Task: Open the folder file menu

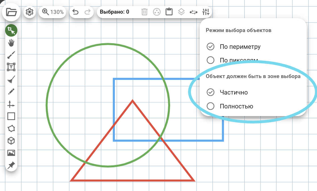Action: tap(11, 12)
